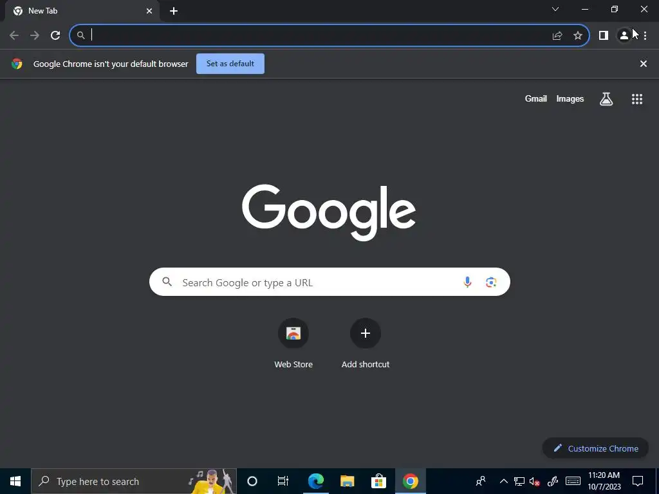Open the People icon in the system tray

(x=481, y=481)
